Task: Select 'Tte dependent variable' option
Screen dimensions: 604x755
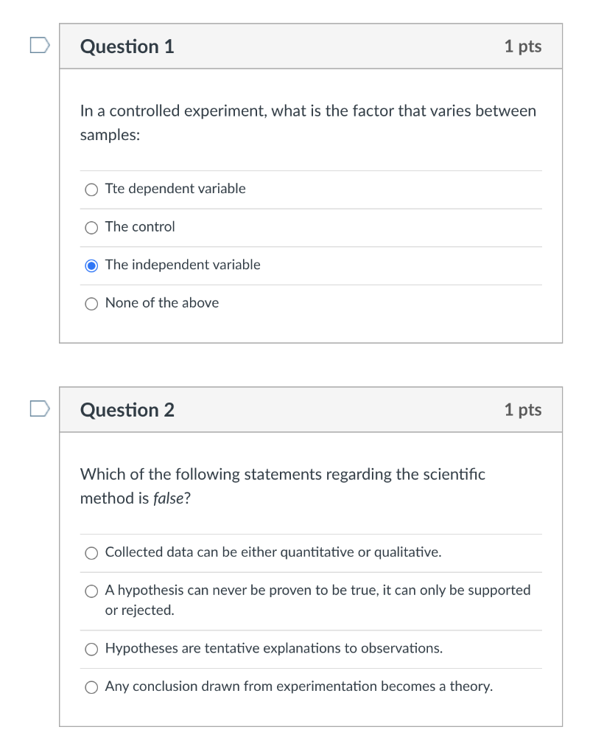Action: (91, 189)
